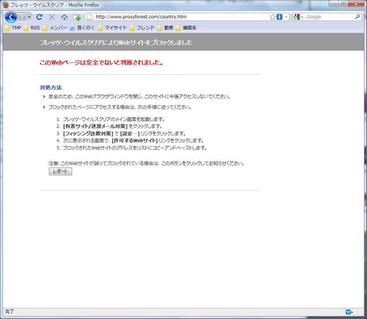
Task: Open the 良く行く bookmark item
Action: [82, 28]
